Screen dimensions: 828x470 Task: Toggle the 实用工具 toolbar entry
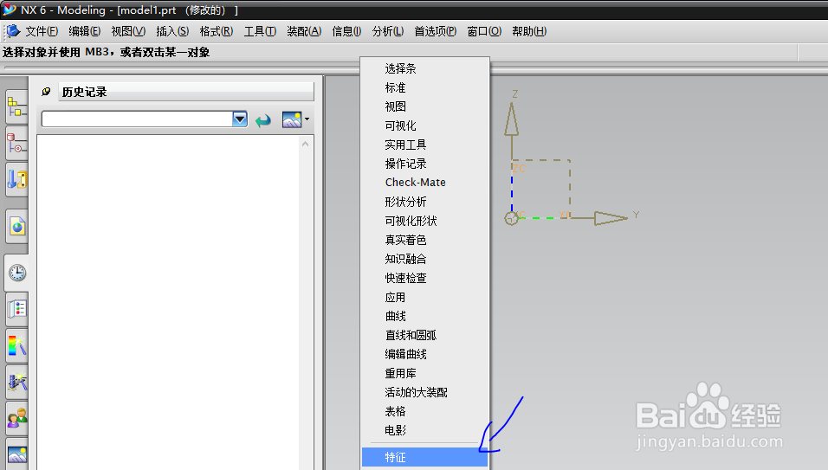point(425,145)
